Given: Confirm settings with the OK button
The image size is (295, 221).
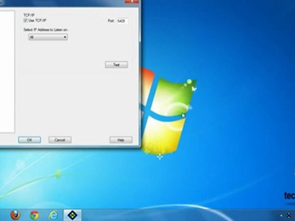Looking at the screenshot, I should click(29, 140).
